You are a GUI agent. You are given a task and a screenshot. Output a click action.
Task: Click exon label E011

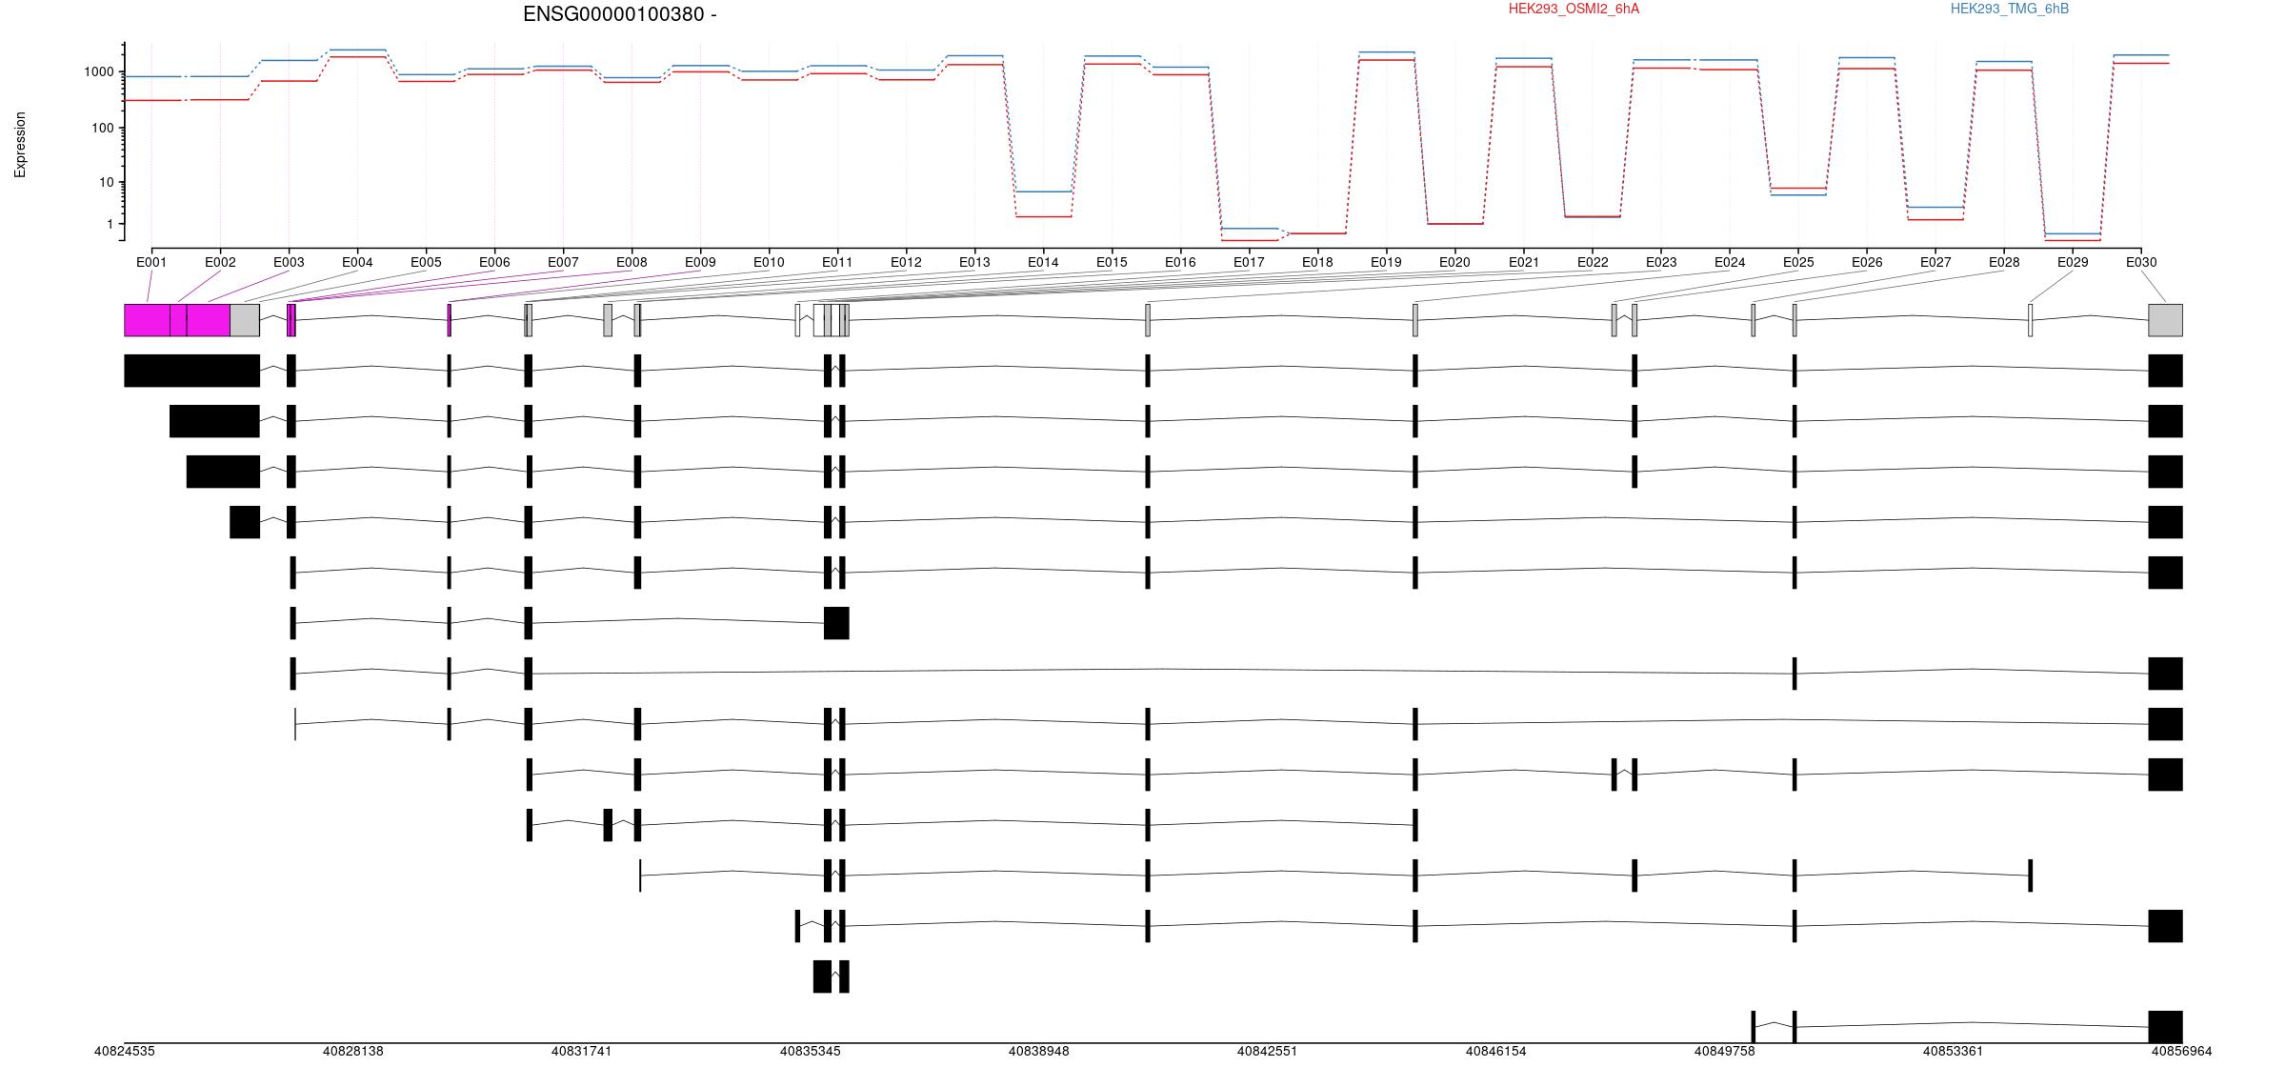click(x=837, y=262)
